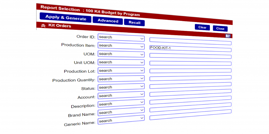Click the 'Generic Name:' label
The height and width of the screenshot is (134, 269).
(x=80, y=124)
